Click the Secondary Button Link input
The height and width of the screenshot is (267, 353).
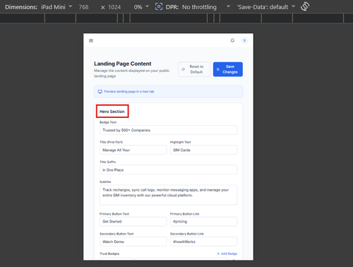(x=204, y=242)
